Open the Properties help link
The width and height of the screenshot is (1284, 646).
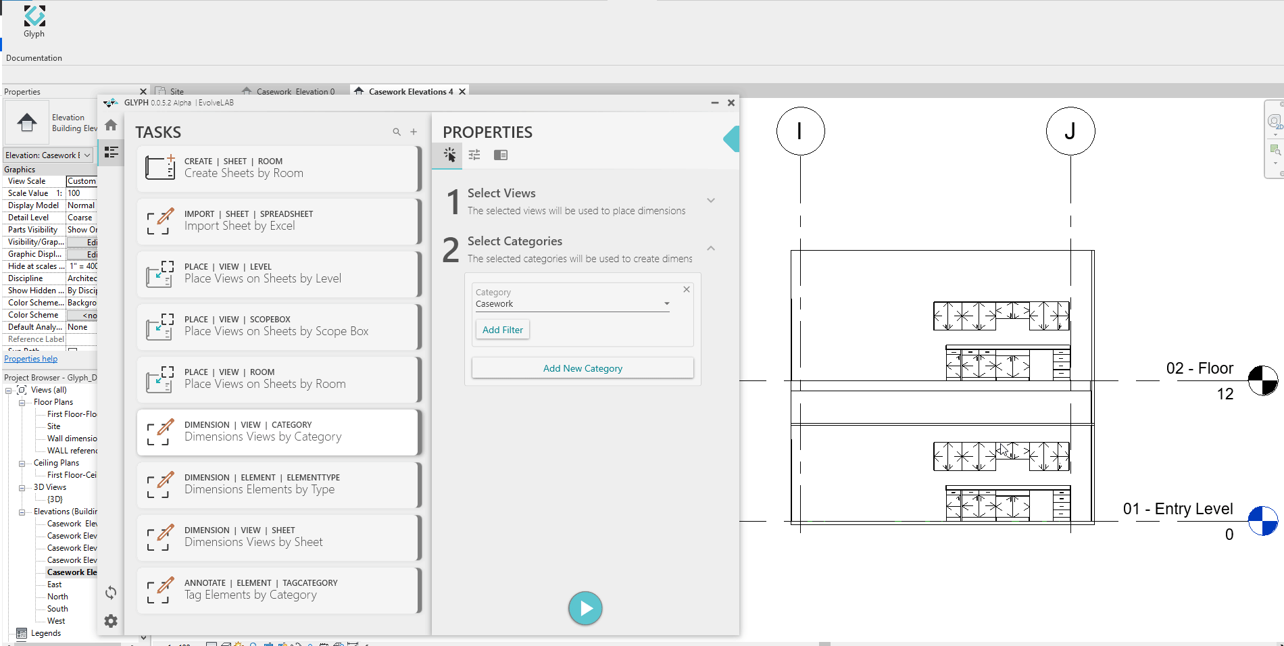click(31, 359)
